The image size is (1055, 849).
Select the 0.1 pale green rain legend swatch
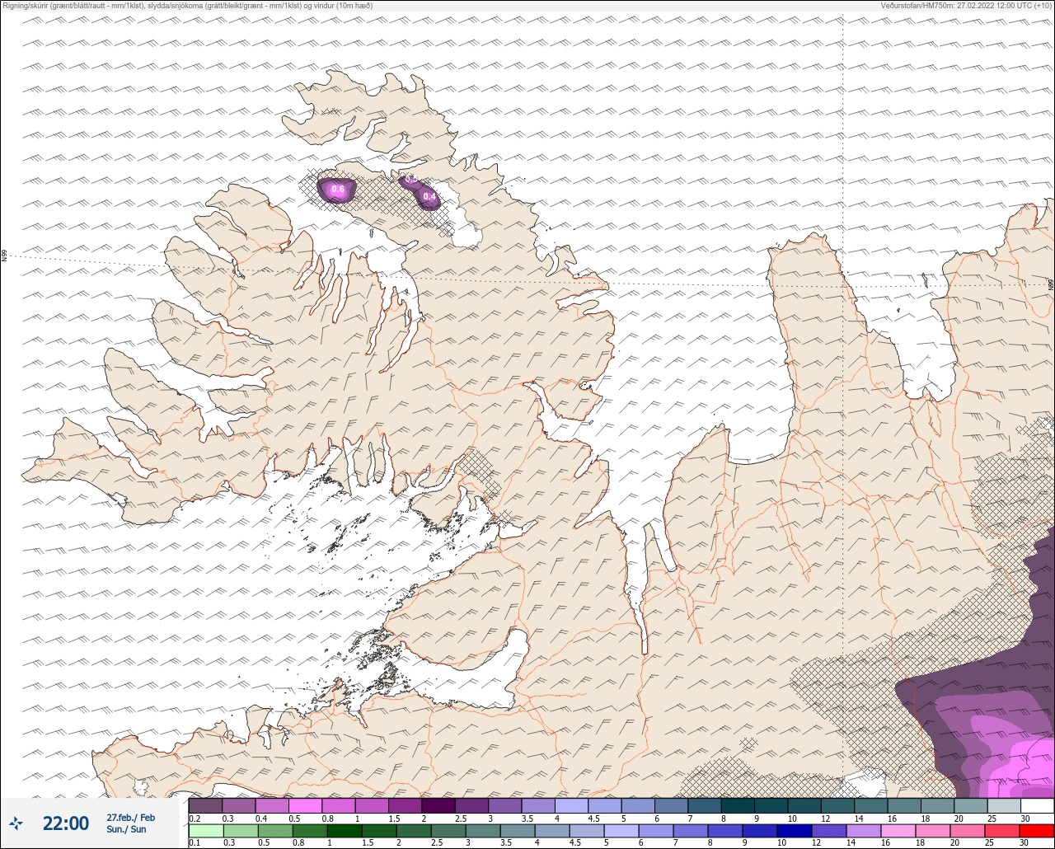[205, 830]
